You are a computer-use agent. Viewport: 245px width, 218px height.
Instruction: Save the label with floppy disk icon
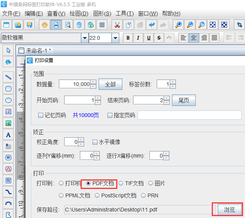[29, 25]
